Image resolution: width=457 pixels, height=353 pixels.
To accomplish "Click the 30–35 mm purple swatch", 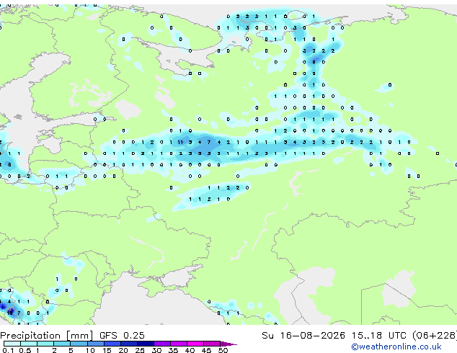I will point(161,344).
